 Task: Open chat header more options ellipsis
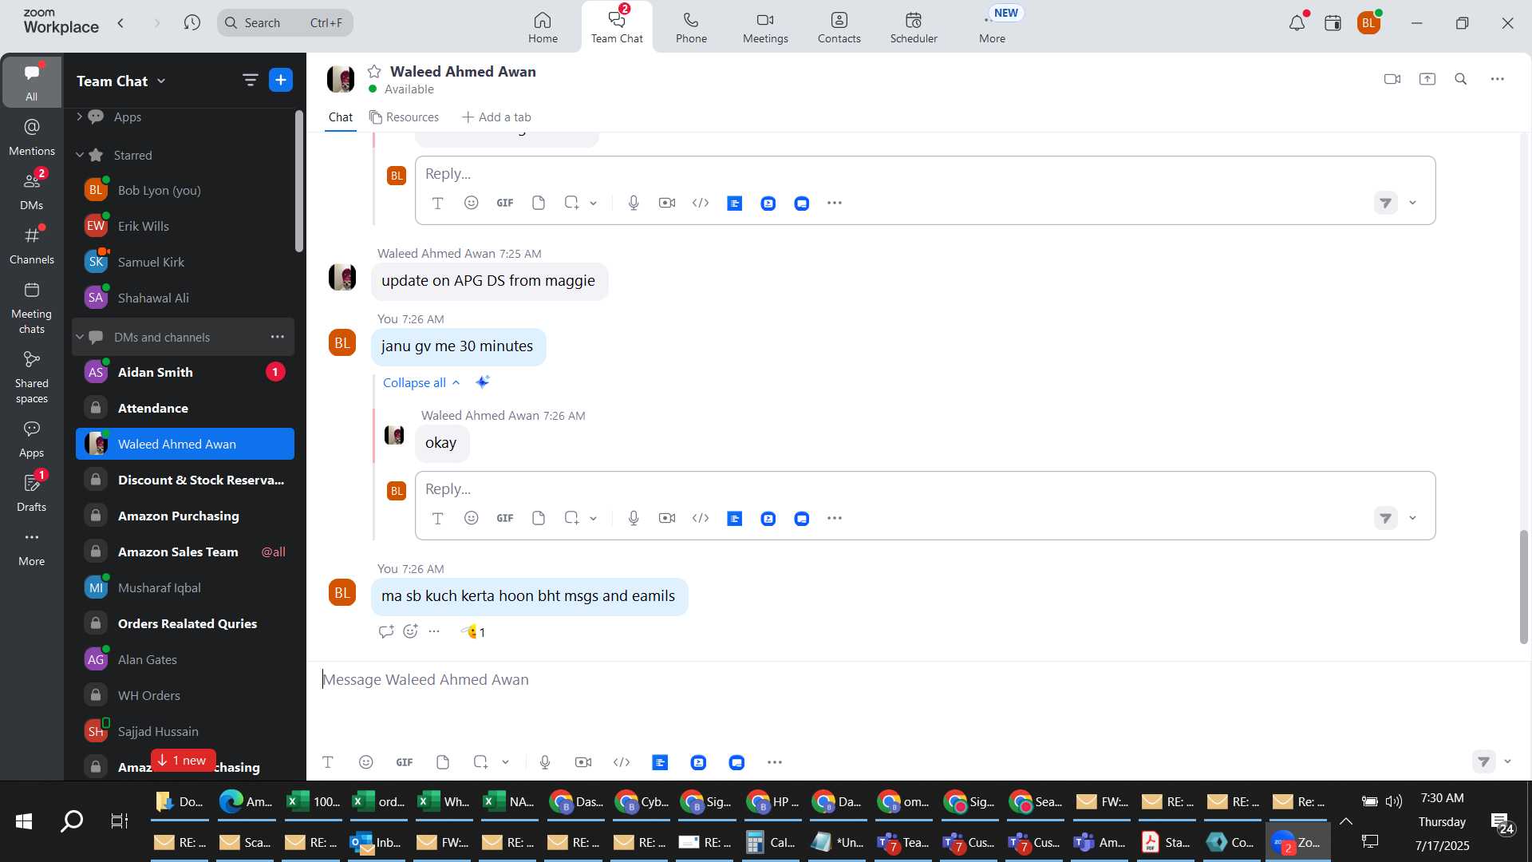coord(1498,79)
